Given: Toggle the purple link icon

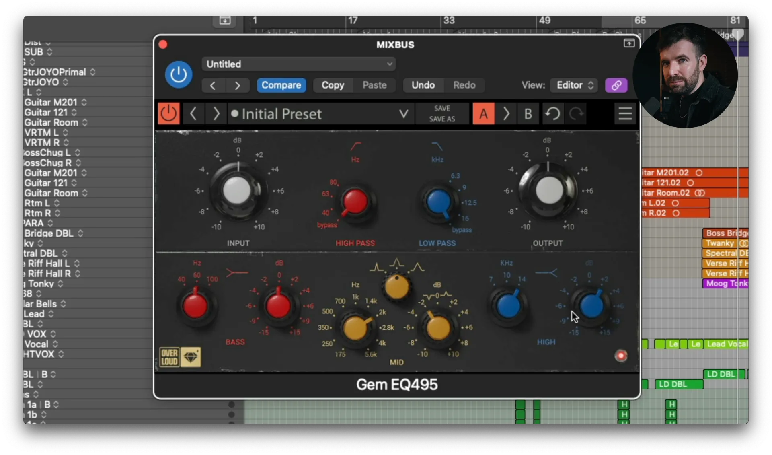Looking at the screenshot, I should (x=616, y=85).
